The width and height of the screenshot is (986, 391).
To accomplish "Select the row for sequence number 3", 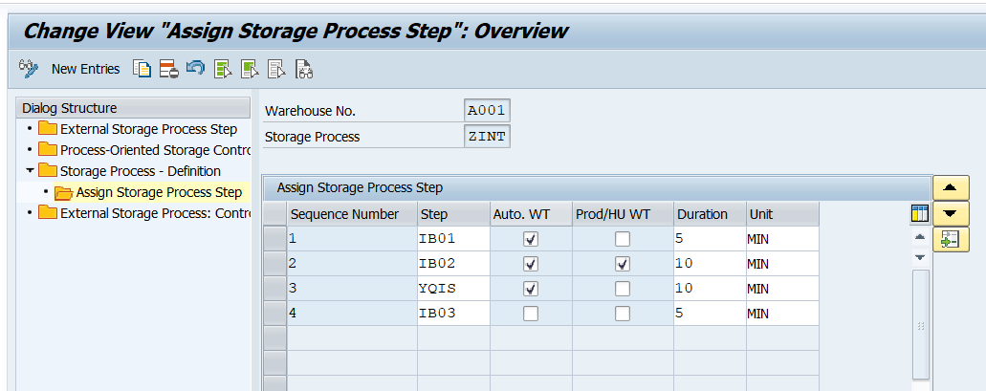I will coord(274,289).
